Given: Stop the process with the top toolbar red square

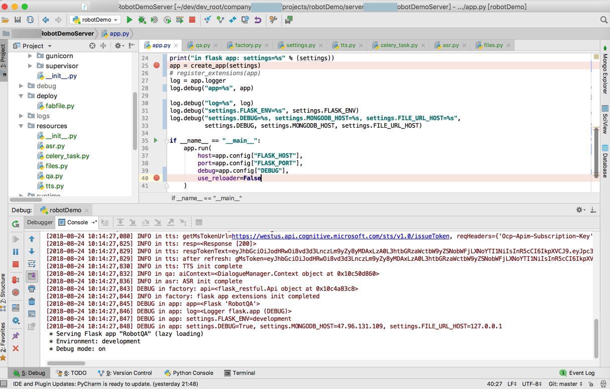Looking at the screenshot, I should pyautogui.click(x=192, y=20).
